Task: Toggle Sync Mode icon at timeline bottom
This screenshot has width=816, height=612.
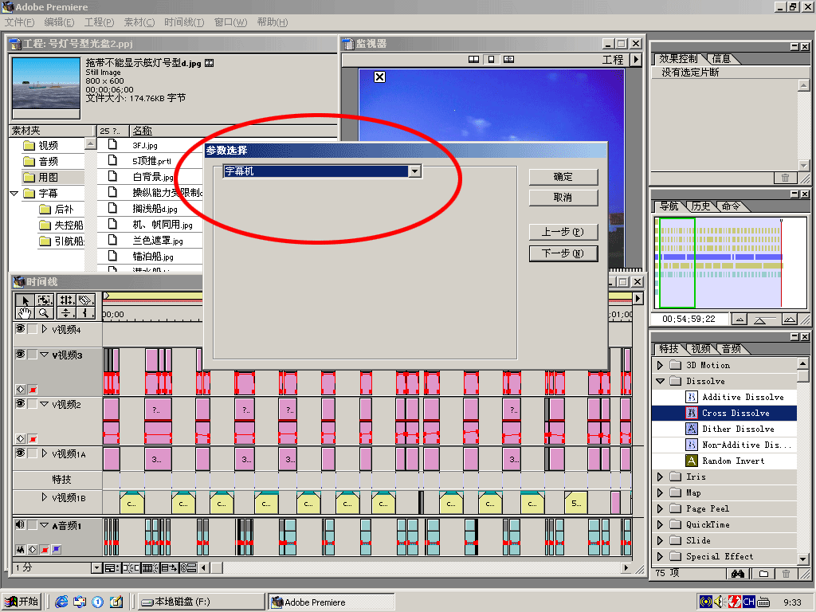Action: (188, 567)
